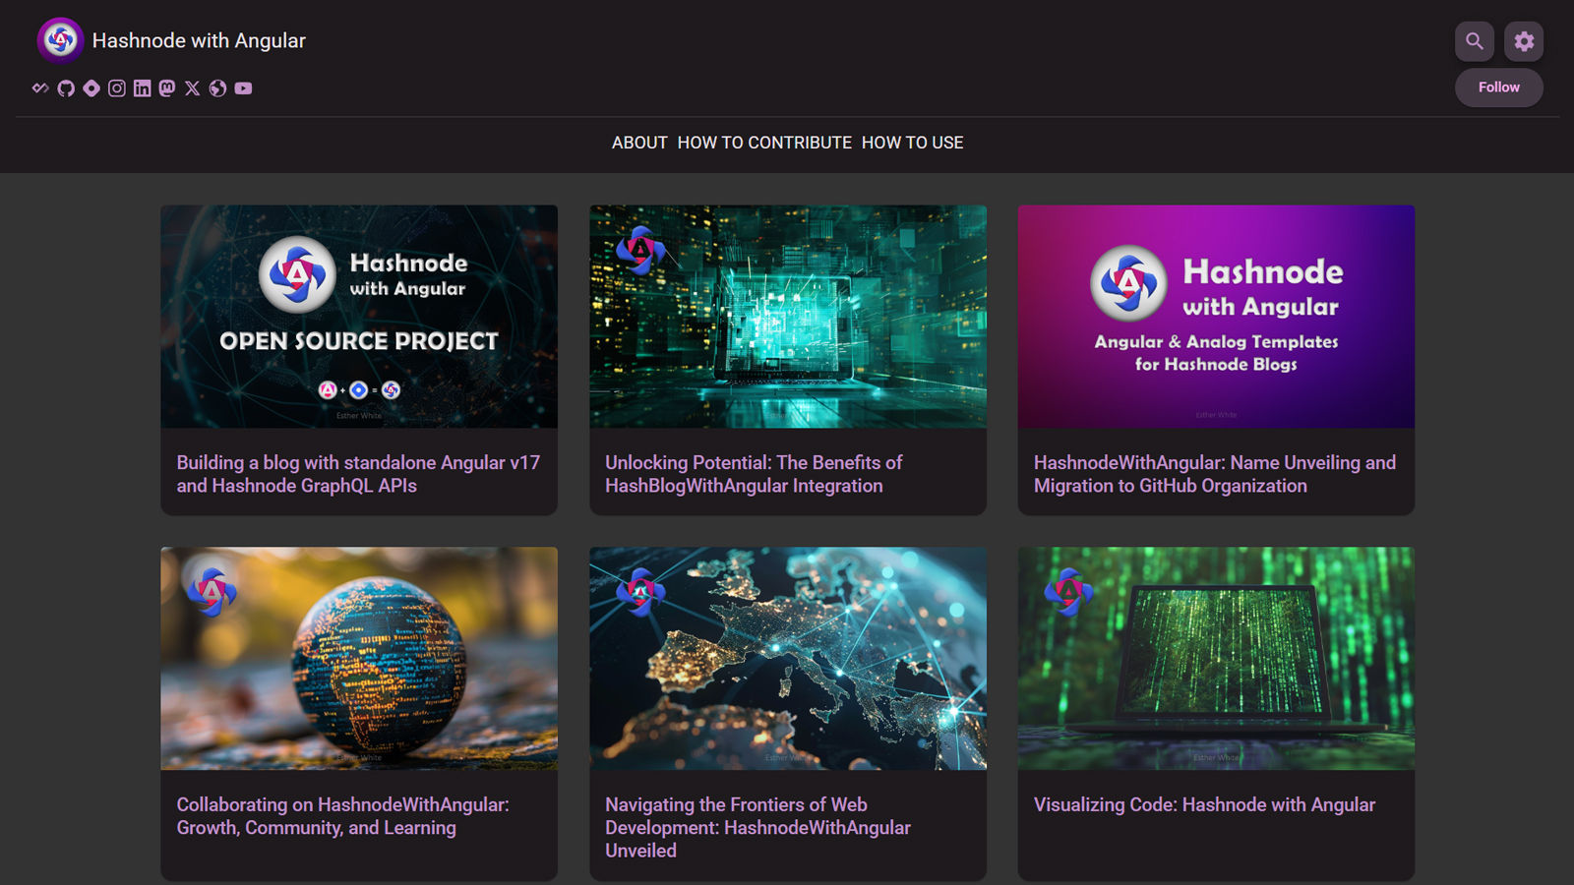Click the teal digital cube cover image

(x=788, y=317)
